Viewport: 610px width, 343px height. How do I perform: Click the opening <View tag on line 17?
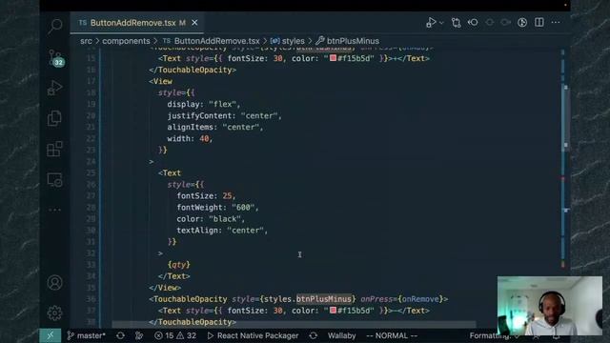click(x=160, y=81)
